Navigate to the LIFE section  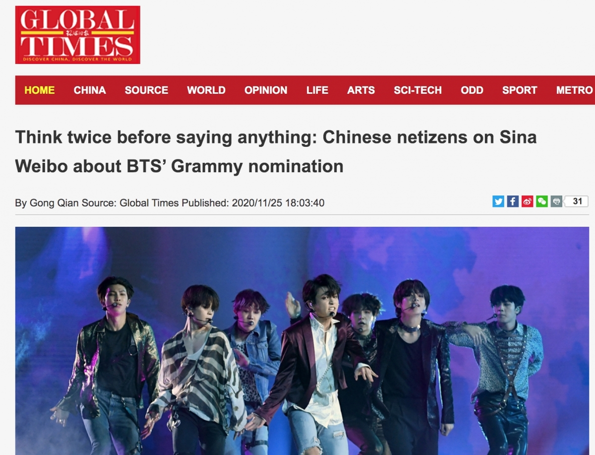click(317, 90)
